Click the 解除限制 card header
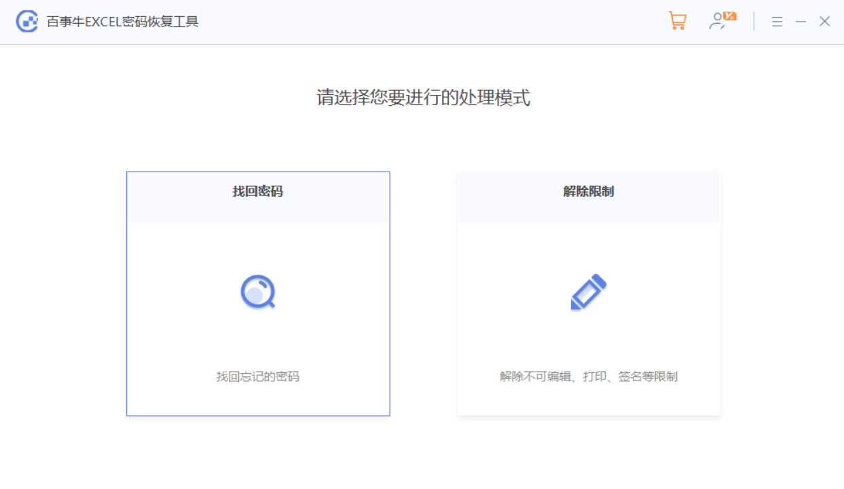844x489 pixels. click(588, 191)
